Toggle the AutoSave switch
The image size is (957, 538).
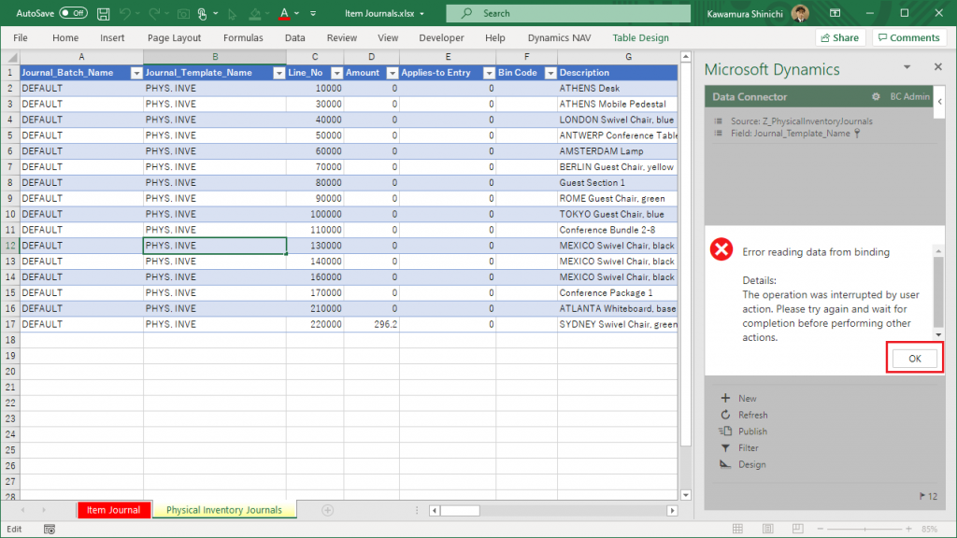(x=73, y=13)
